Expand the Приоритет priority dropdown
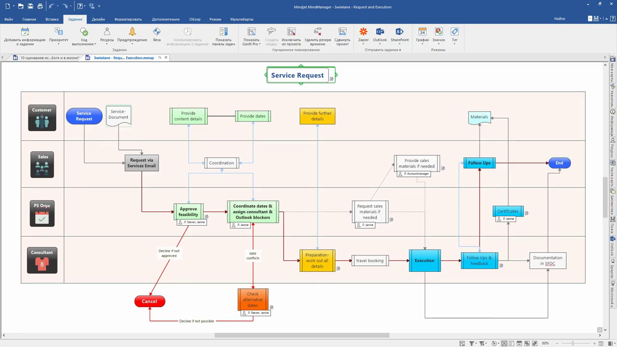Viewport: 617px width, 347px height. (59, 44)
